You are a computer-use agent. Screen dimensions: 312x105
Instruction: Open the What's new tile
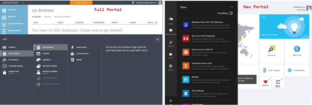click(x=297, y=51)
